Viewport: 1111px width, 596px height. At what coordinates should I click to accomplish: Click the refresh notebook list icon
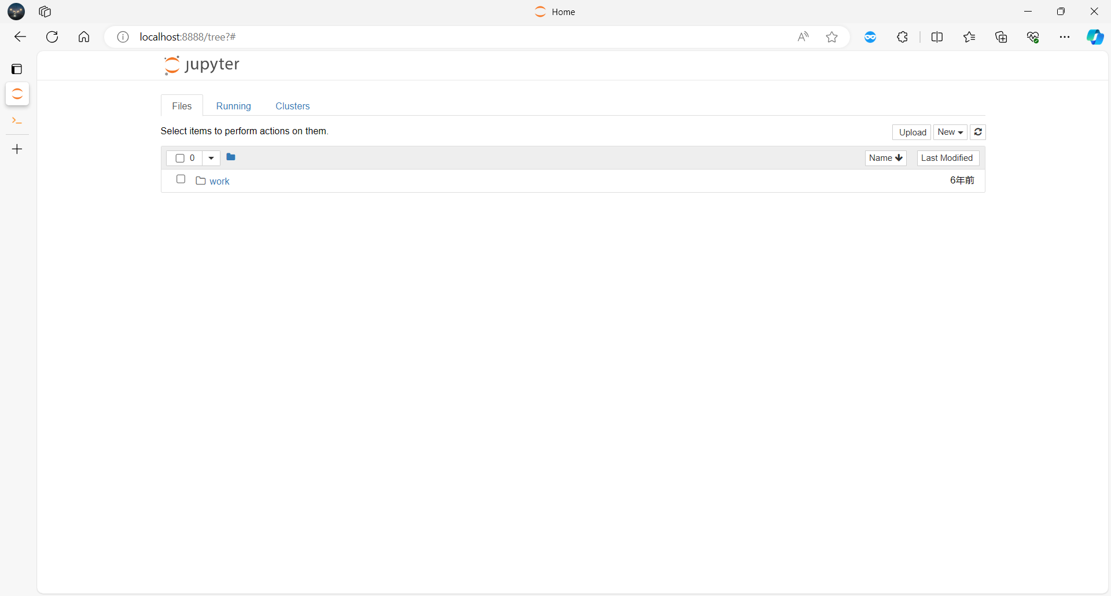tap(977, 132)
